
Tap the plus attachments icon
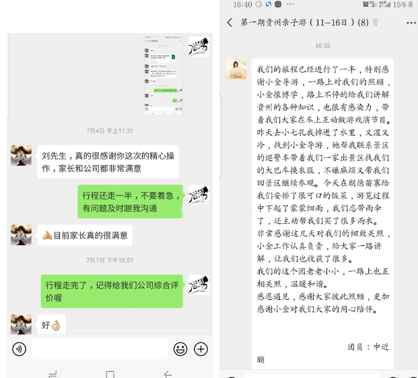pos(201,348)
